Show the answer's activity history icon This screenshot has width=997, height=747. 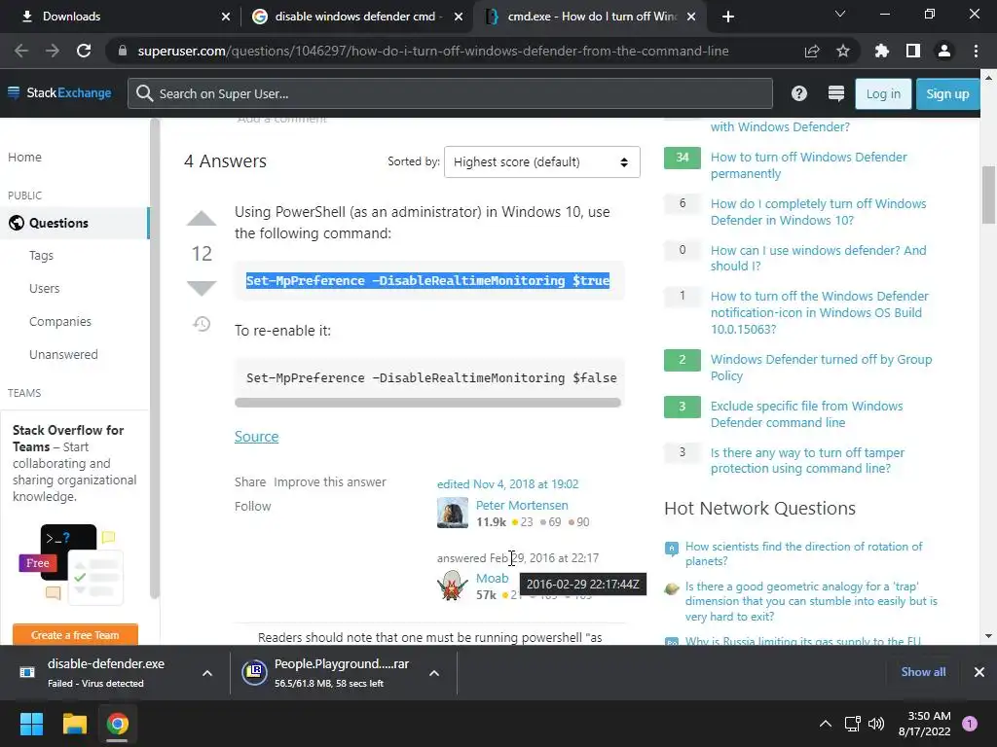click(x=202, y=324)
